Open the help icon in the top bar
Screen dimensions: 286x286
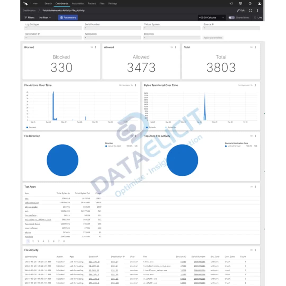click(x=250, y=3)
